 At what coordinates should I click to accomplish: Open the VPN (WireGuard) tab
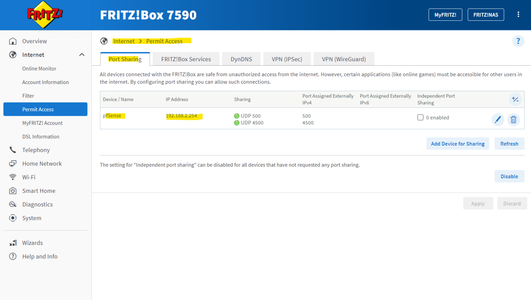click(x=344, y=59)
